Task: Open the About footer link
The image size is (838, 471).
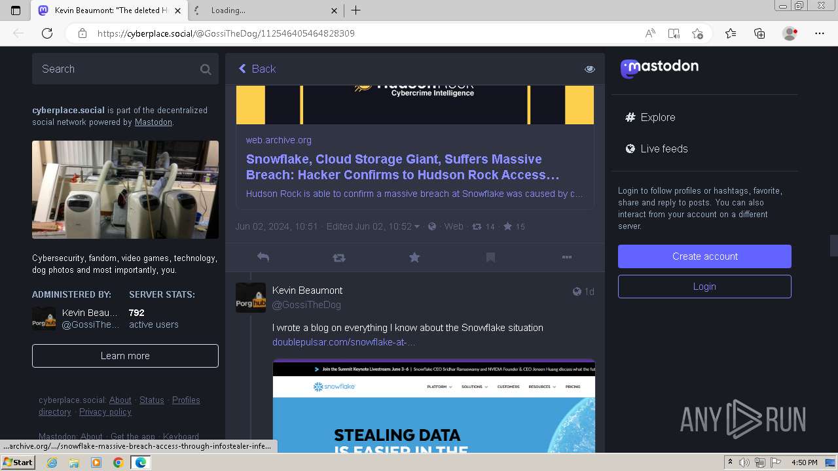Action: coord(120,400)
